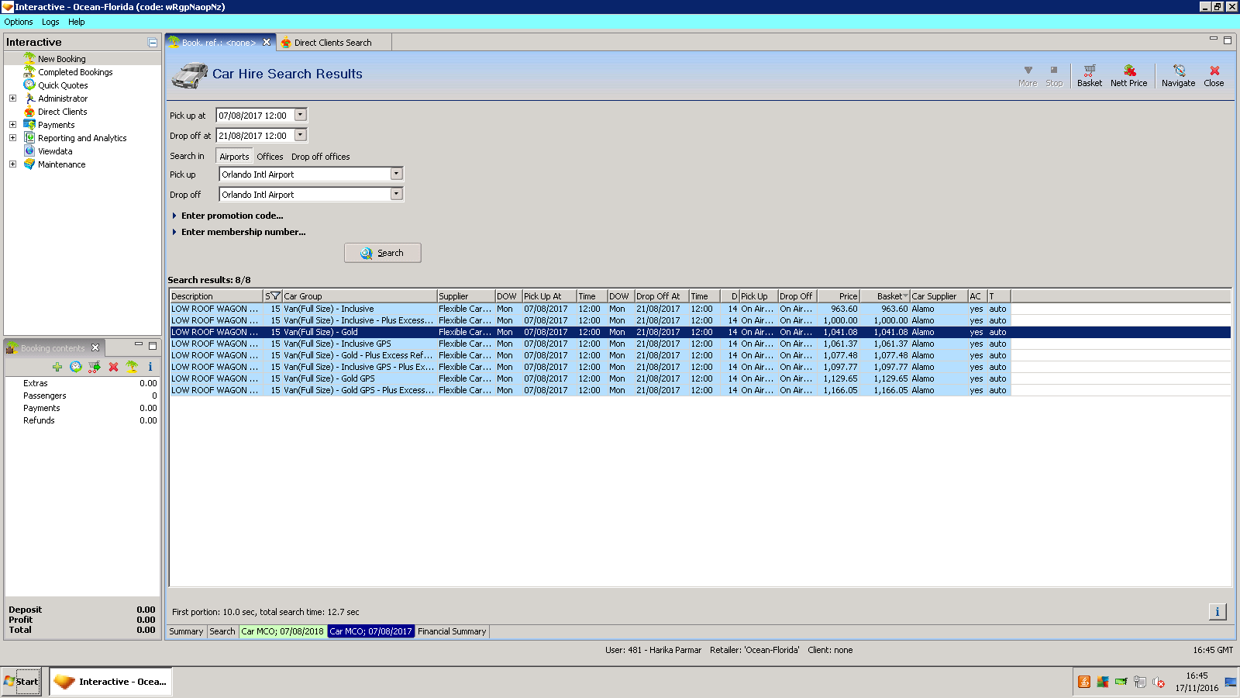Open the Financial Summary tab

(x=452, y=631)
